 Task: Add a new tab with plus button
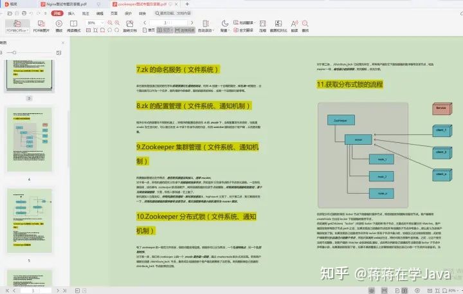click(x=187, y=4)
